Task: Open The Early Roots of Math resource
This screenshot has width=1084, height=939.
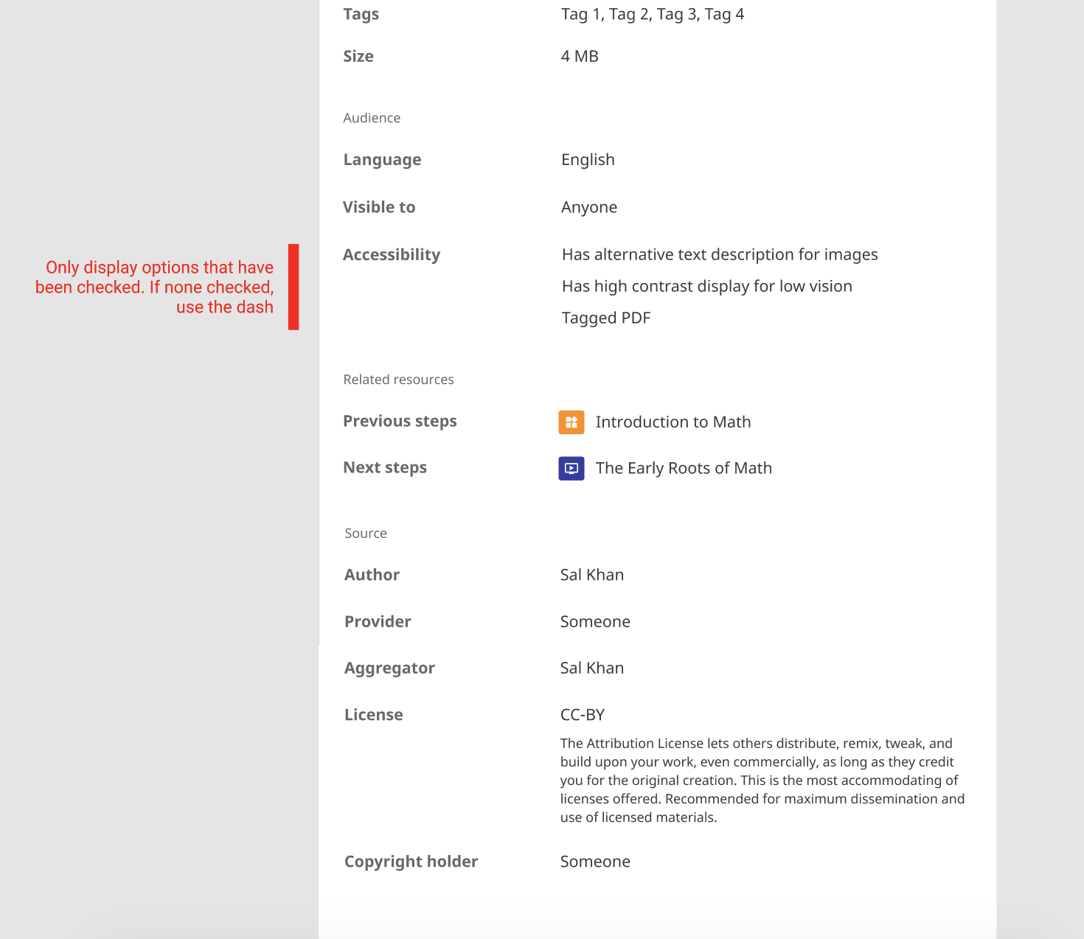Action: tap(684, 468)
